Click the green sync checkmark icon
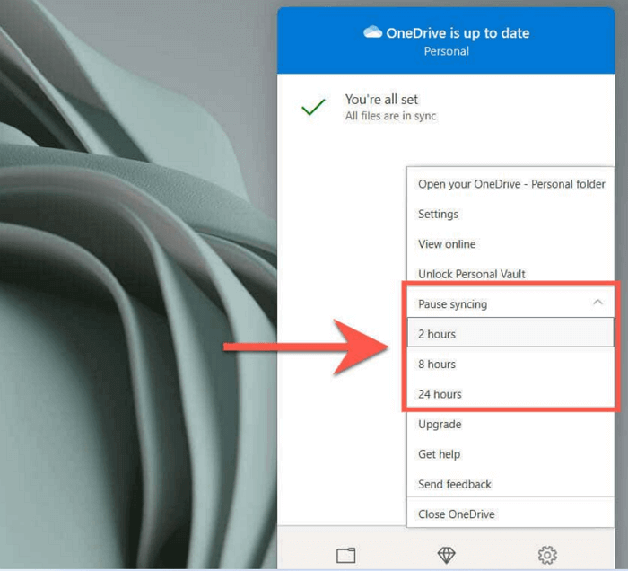The height and width of the screenshot is (571, 628). click(x=313, y=107)
